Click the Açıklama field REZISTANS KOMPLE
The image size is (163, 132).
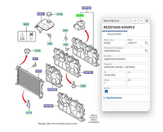[x=126, y=59]
